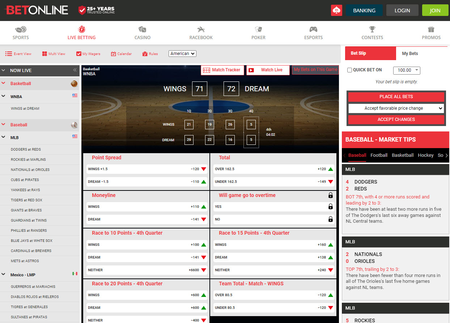Collapse the Now Live sidebar panel

pyautogui.click(x=75, y=70)
